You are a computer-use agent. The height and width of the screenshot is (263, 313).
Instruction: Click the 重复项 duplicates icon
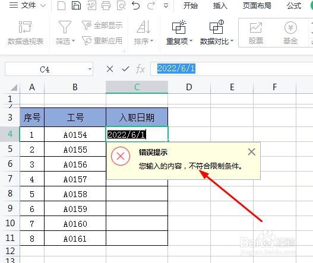click(179, 27)
